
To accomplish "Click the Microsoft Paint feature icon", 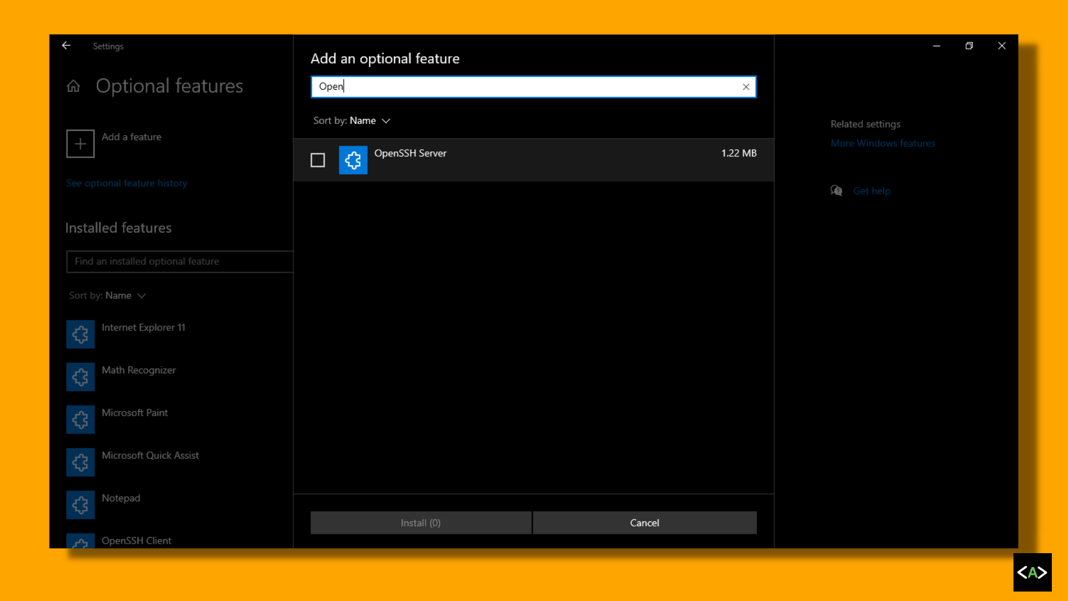I will coord(81,420).
